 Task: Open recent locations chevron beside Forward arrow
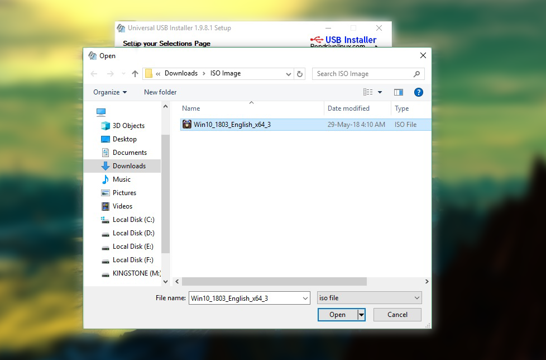(123, 74)
